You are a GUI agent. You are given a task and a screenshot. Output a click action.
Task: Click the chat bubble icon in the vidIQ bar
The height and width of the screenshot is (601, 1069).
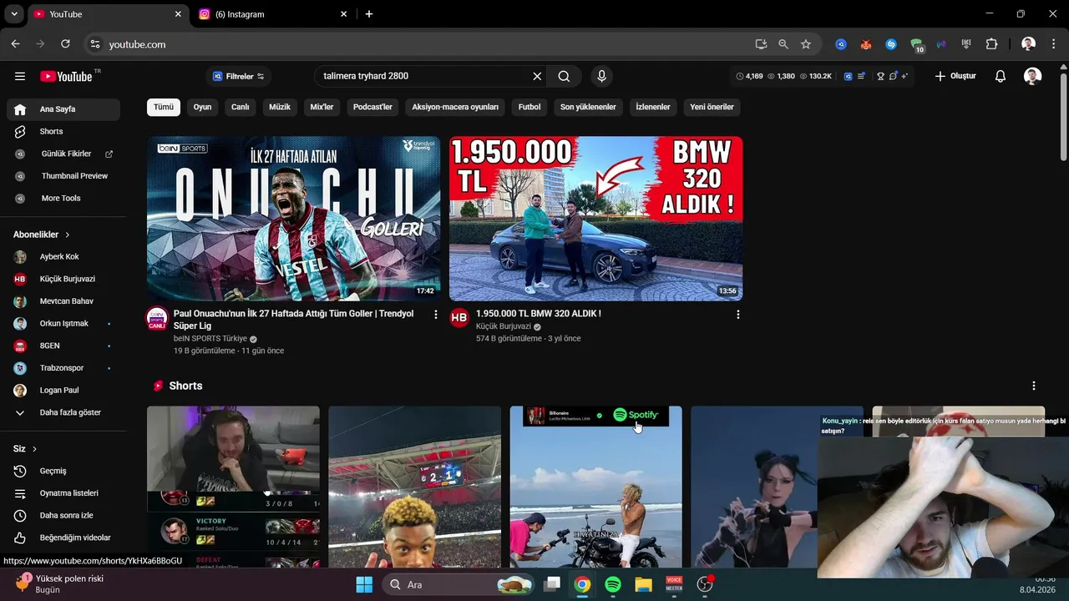point(893,76)
